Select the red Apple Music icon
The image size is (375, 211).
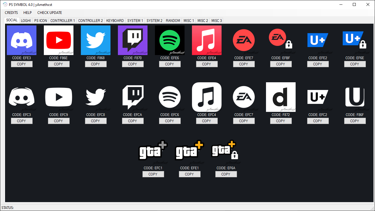[x=207, y=40]
